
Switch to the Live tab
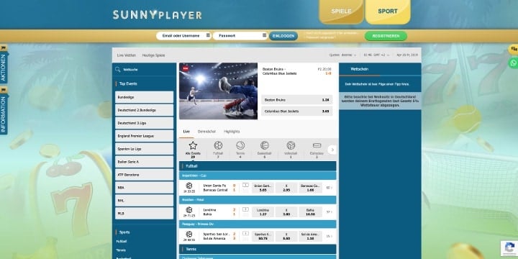point(186,132)
